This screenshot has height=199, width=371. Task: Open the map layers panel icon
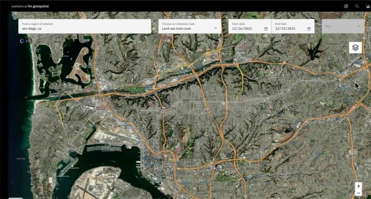[356, 47]
